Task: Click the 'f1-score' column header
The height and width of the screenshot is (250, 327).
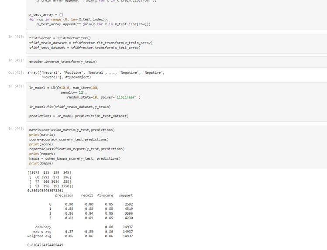Action: click(105, 195)
